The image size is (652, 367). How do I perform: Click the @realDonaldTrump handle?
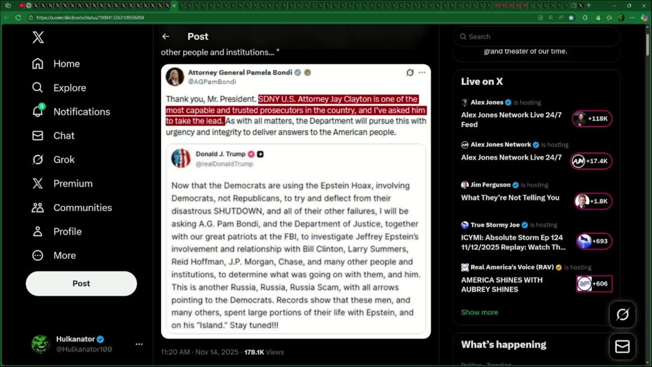(x=224, y=164)
